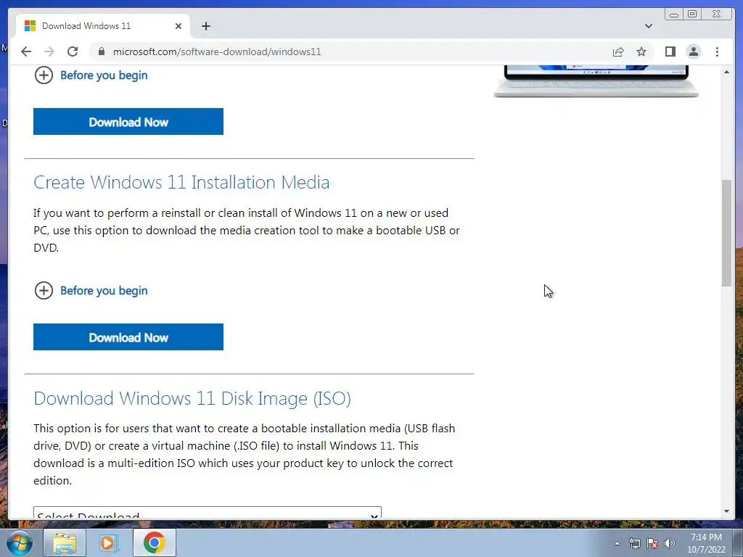This screenshot has height=557, width=743.
Task: Open Windows Media Player from the taskbar
Action: (107, 542)
